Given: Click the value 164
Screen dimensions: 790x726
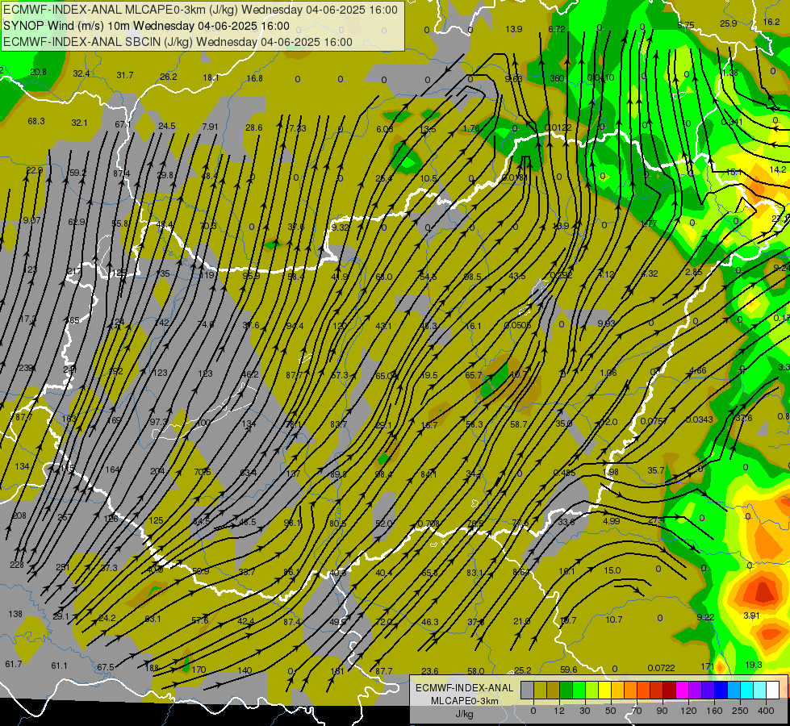Looking at the screenshot, I should [112, 469].
